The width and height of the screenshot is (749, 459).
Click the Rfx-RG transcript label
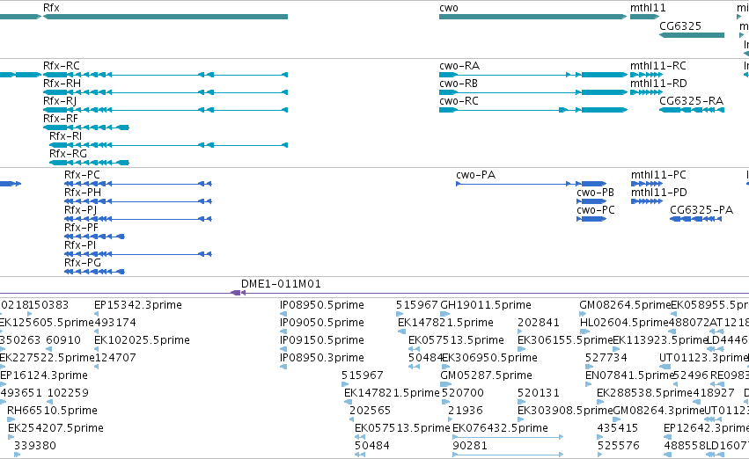click(x=68, y=154)
